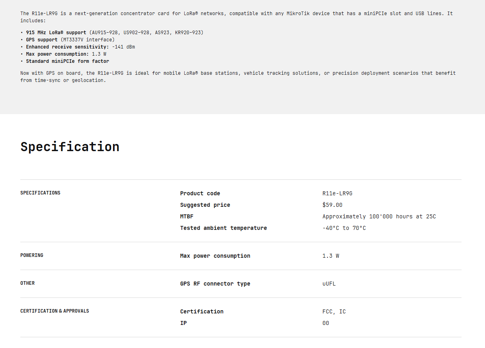Click the OTHER section header

tap(27, 283)
